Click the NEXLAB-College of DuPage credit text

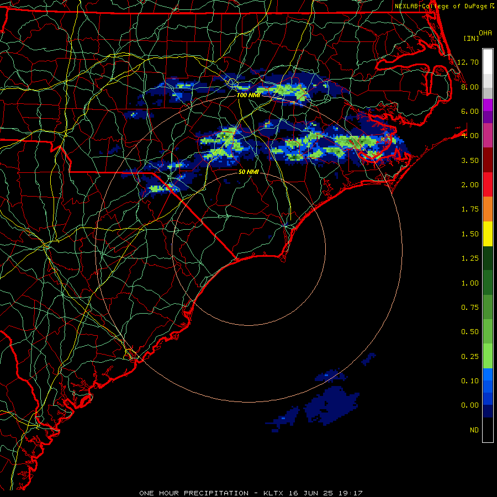point(444,6)
